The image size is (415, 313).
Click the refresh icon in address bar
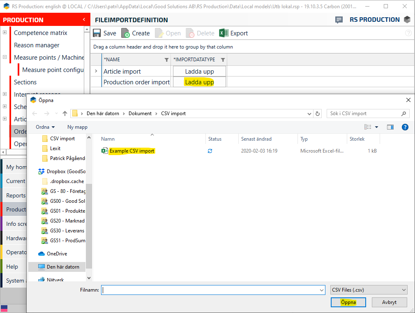(318, 114)
